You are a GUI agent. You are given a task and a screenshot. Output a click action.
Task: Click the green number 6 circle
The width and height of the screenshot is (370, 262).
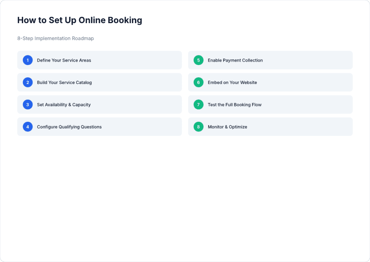(198, 82)
